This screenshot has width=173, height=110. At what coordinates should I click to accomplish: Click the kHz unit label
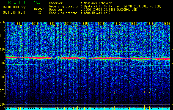(2, 22)
